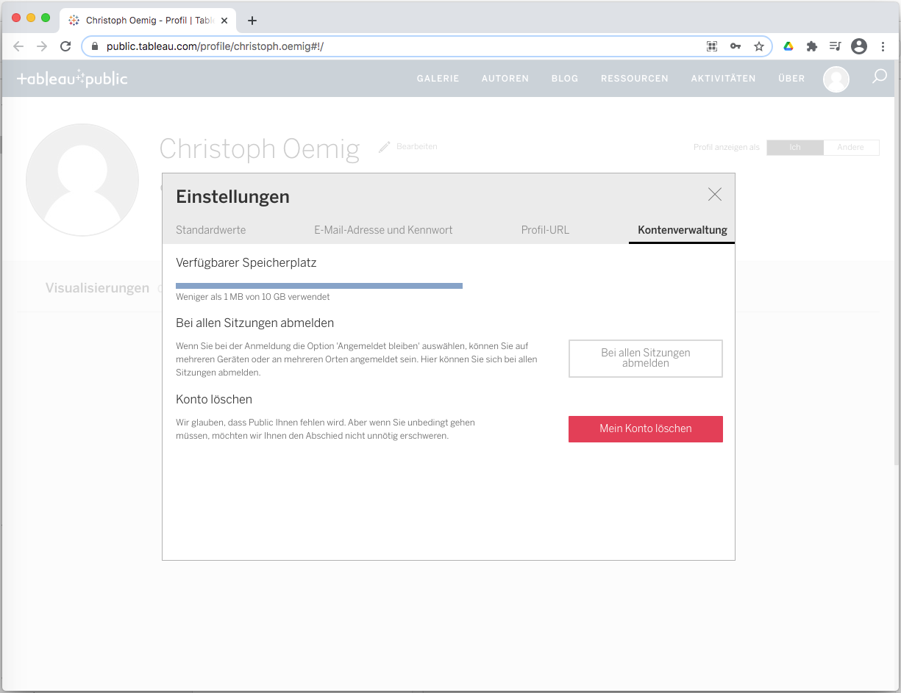The width and height of the screenshot is (901, 693).
Task: Open E-Mail-Adresse und Kennwort tab
Action: (383, 230)
